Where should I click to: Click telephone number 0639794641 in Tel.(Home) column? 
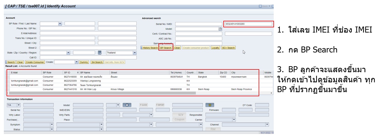click(x=177, y=77)
